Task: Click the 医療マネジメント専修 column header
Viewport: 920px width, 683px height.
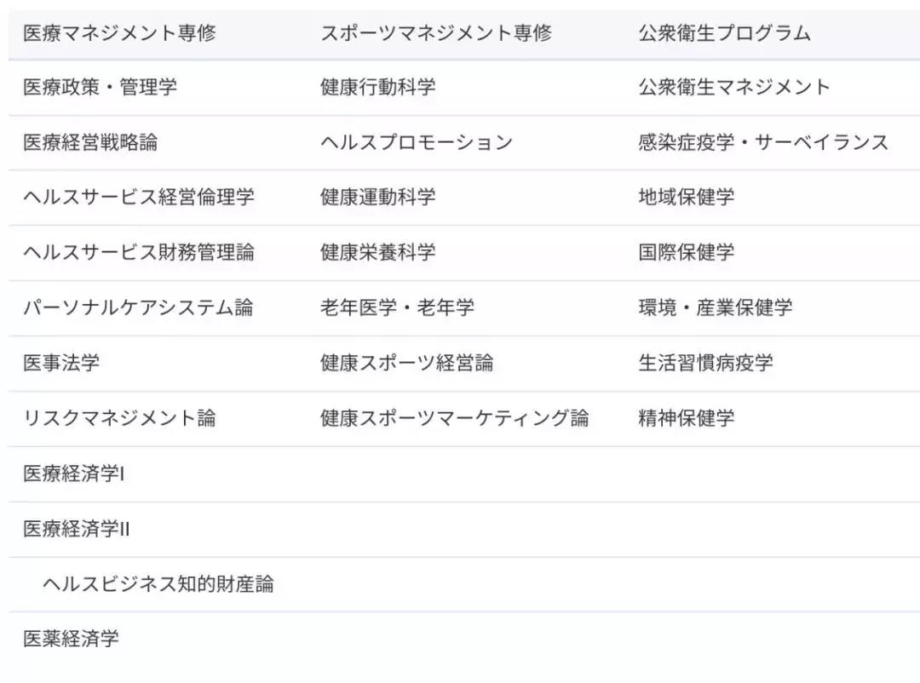Action: click(120, 33)
